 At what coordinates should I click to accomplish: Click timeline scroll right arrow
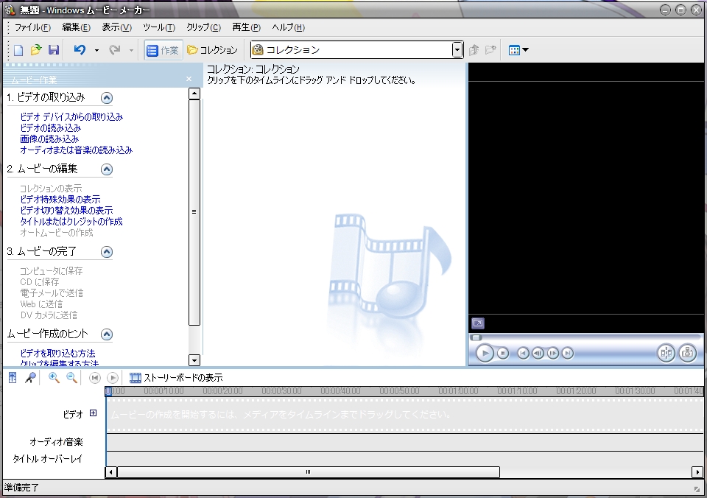point(697,472)
